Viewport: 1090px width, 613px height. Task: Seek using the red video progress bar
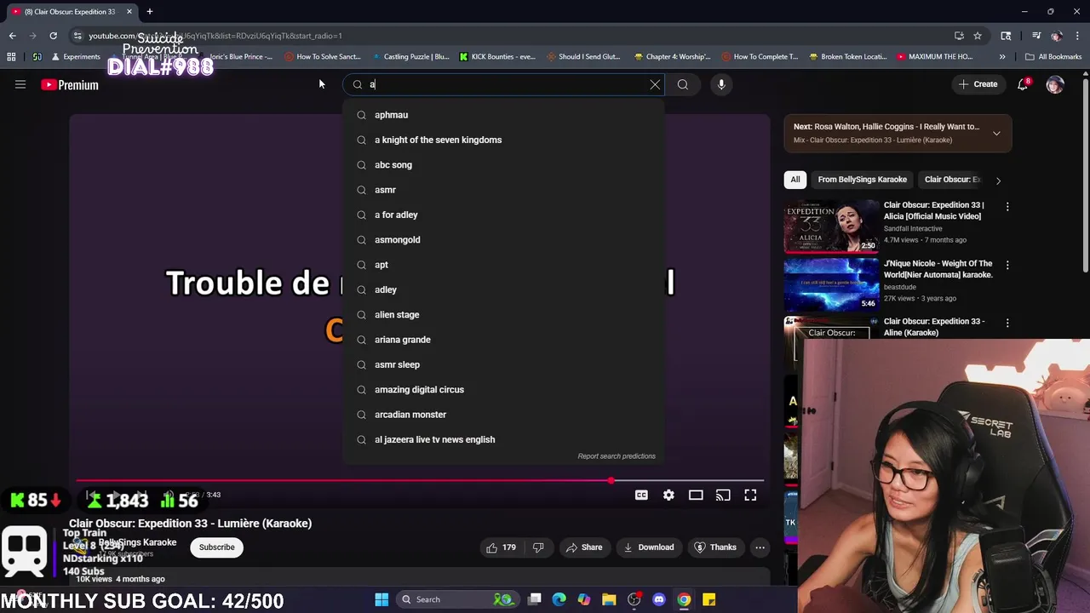point(420,481)
